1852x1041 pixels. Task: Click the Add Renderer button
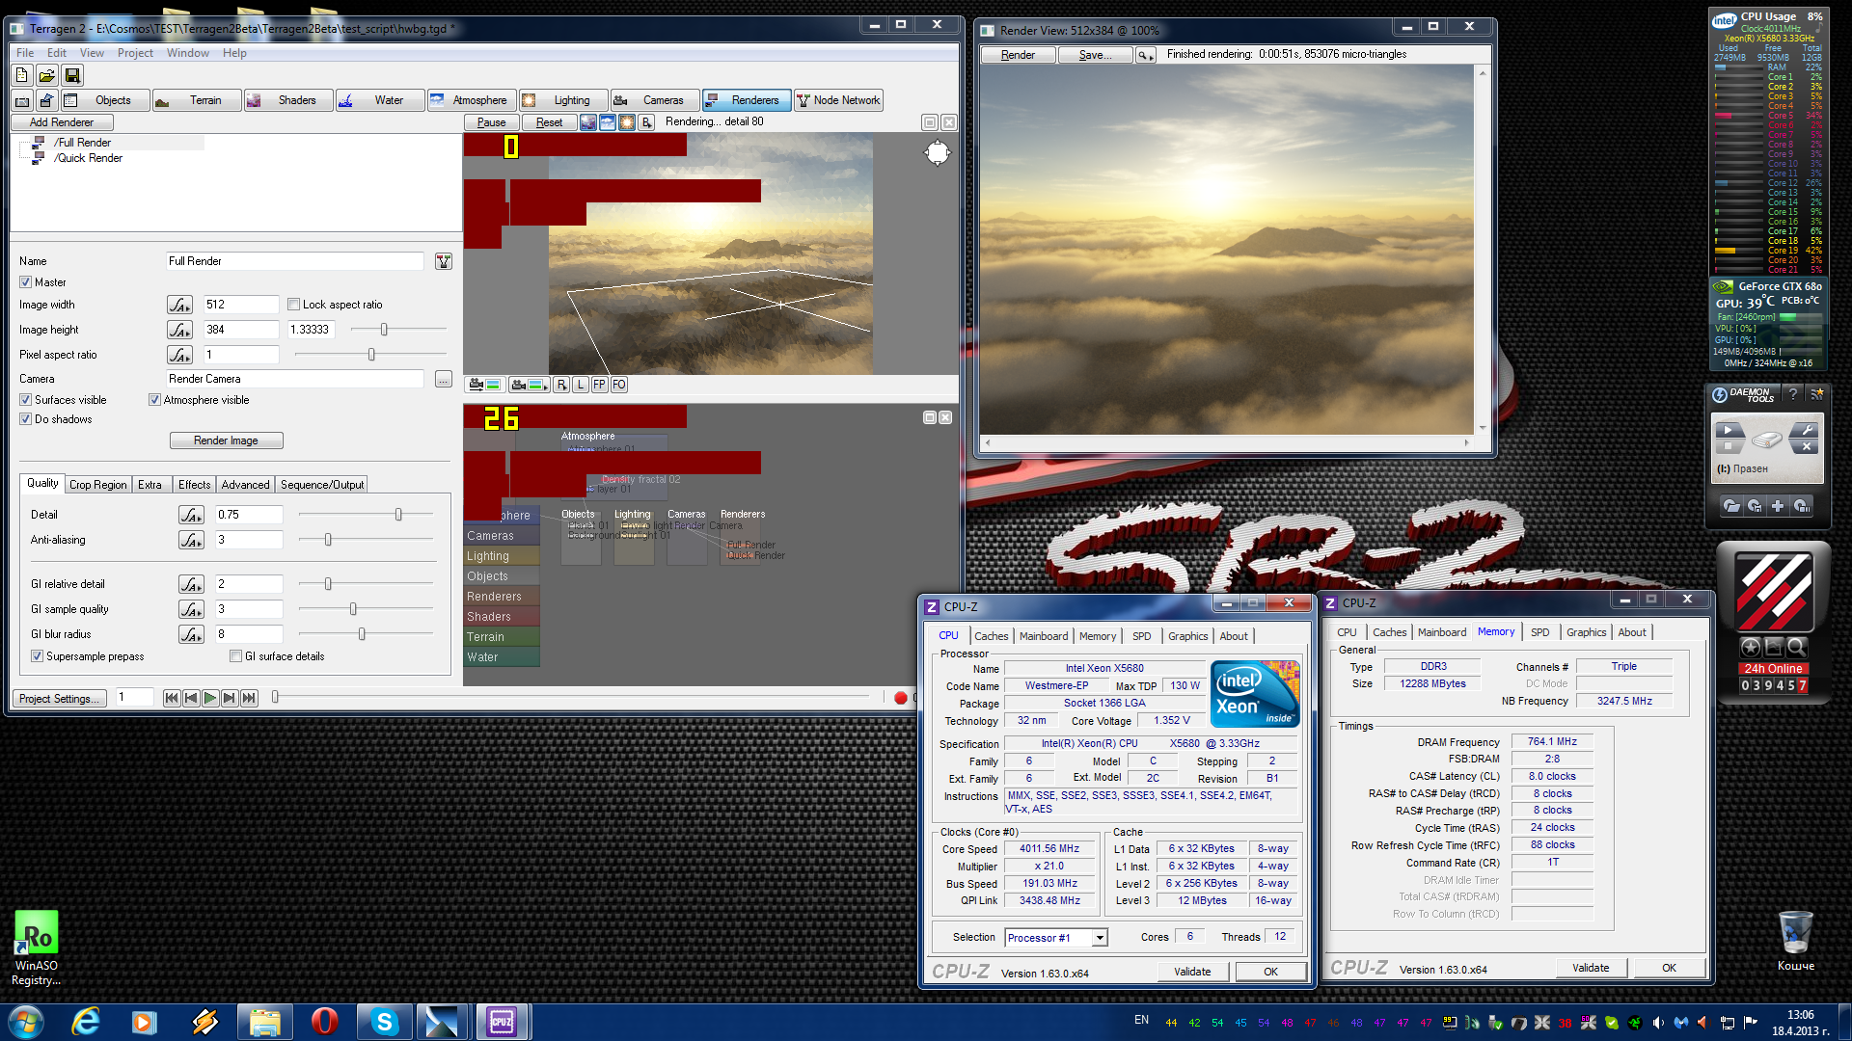[x=62, y=122]
